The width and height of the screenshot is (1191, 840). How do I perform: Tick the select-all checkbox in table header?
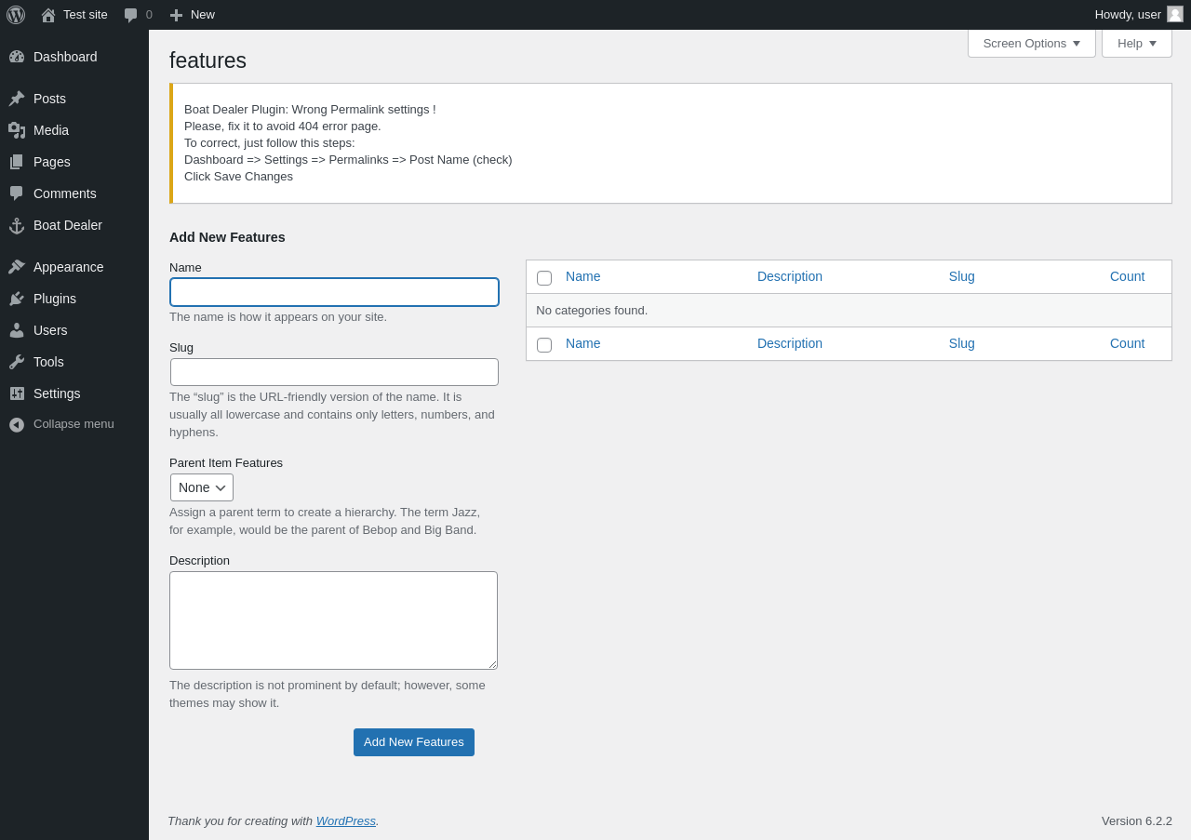[x=544, y=277]
